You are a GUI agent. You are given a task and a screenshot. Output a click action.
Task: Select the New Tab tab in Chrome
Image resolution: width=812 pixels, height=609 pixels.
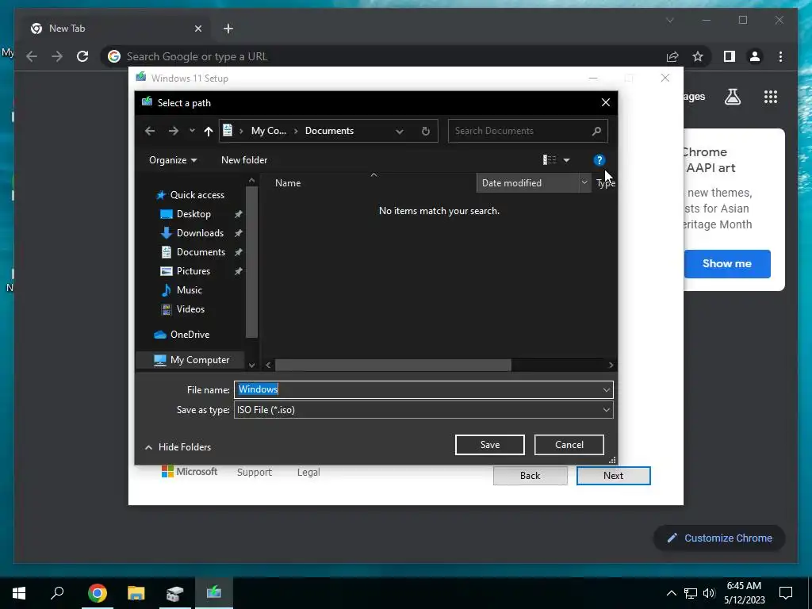coord(116,29)
